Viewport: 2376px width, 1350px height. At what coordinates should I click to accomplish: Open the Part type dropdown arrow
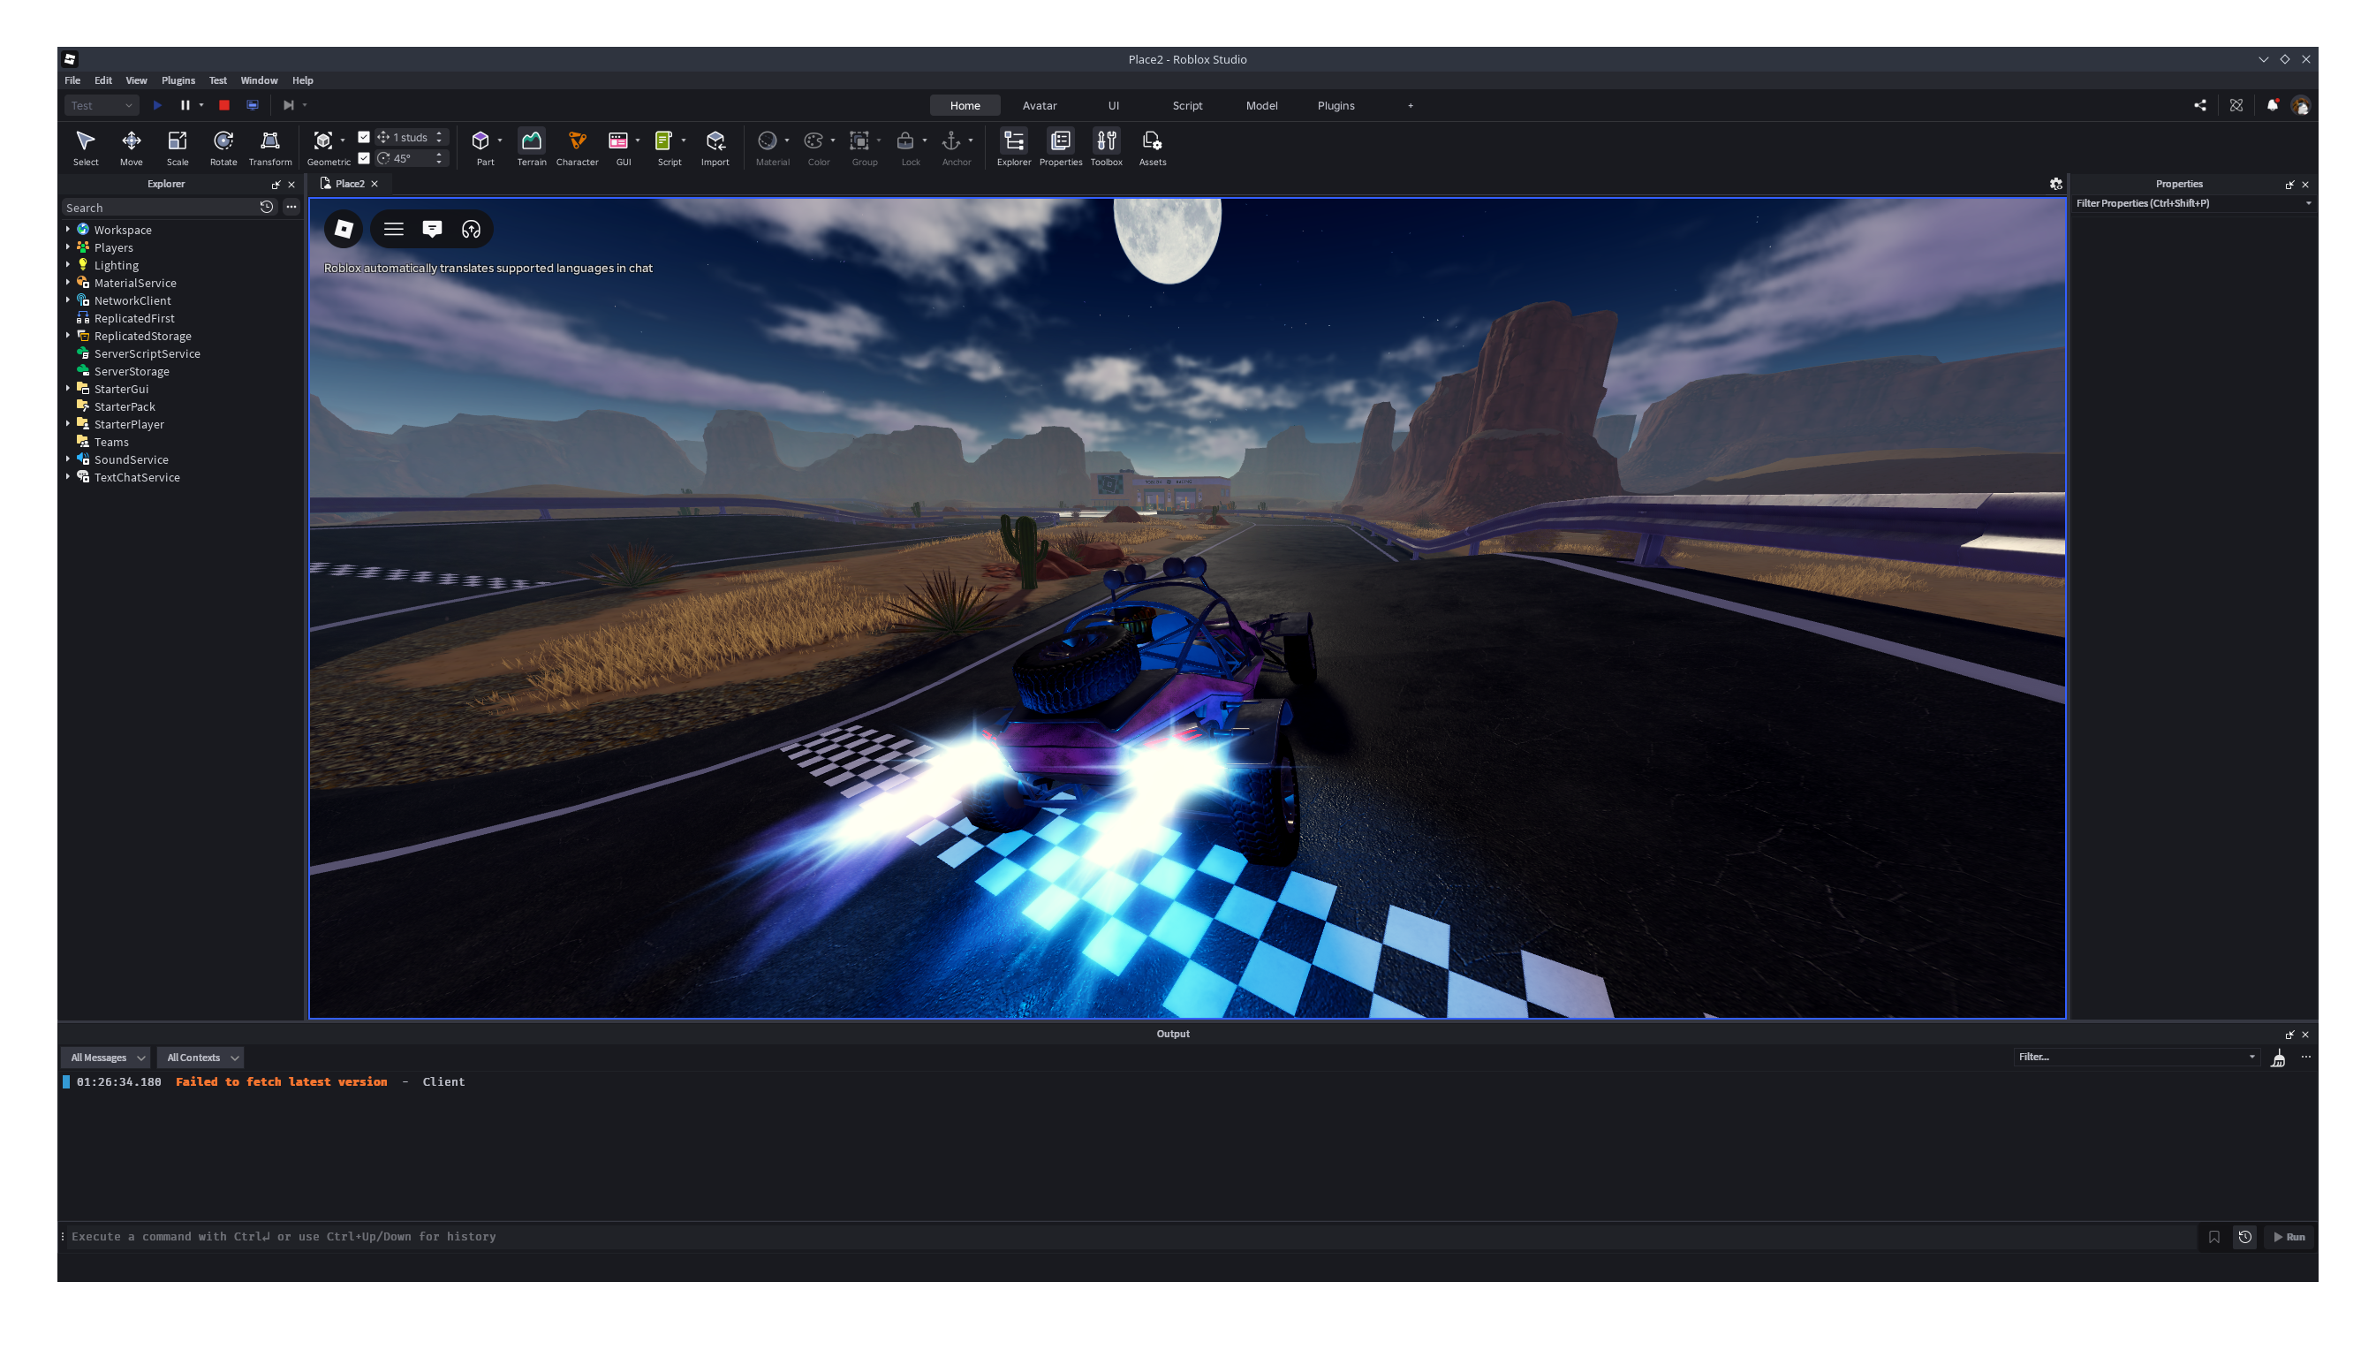click(499, 141)
